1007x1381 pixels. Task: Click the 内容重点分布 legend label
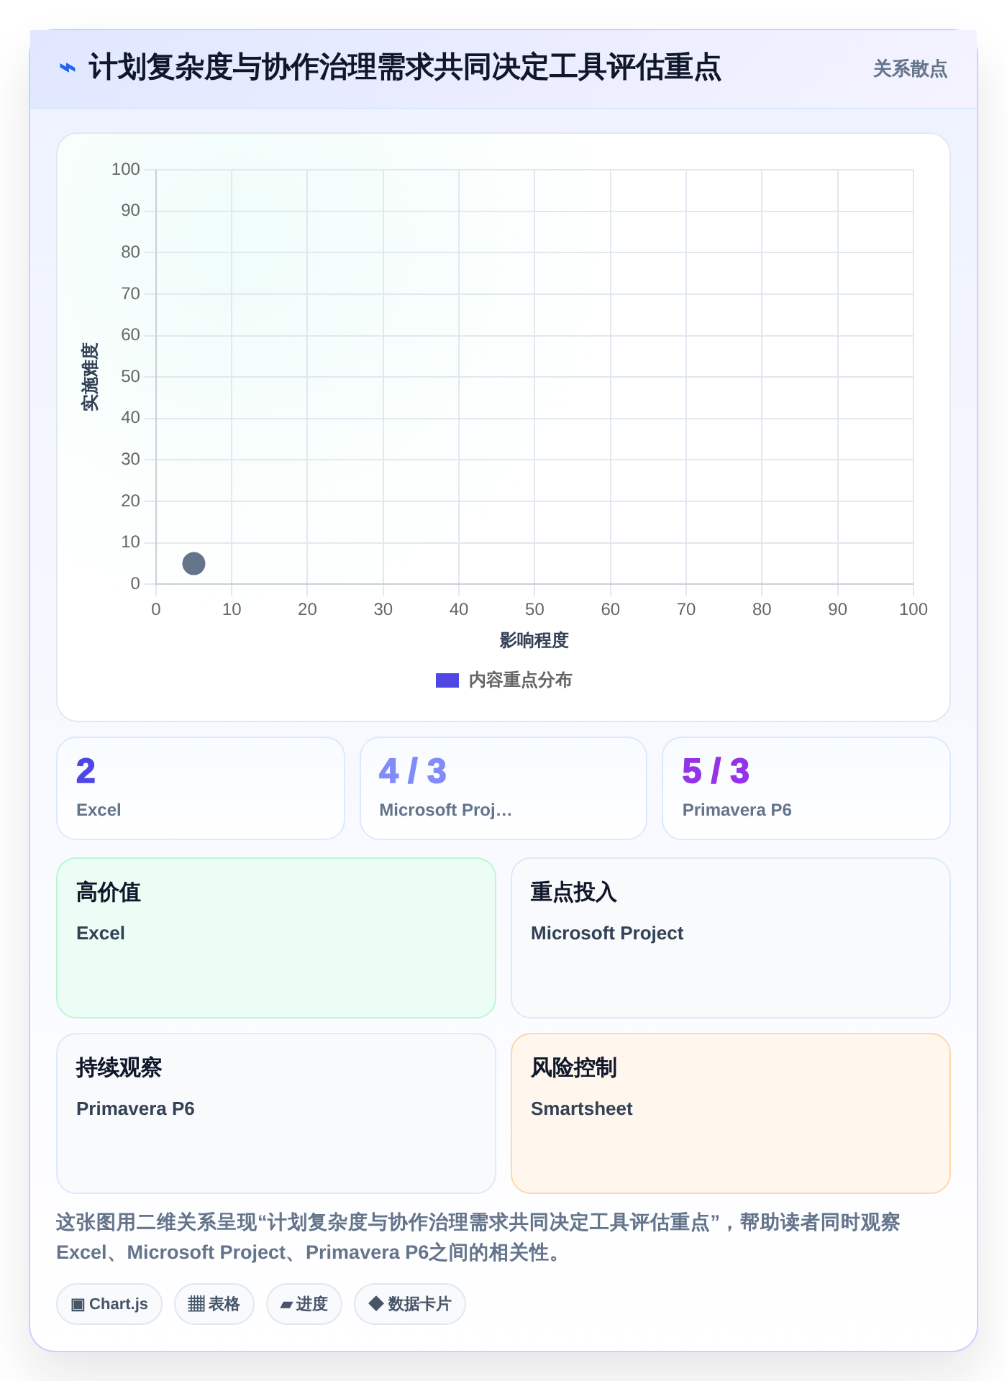coord(520,680)
